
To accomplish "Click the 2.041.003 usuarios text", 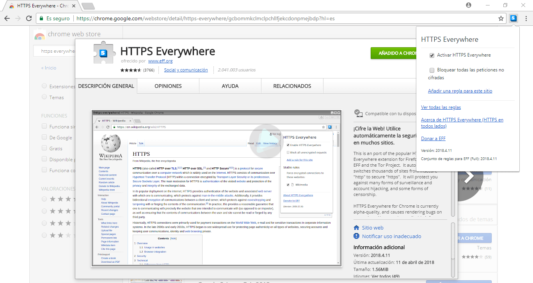I will [x=237, y=70].
